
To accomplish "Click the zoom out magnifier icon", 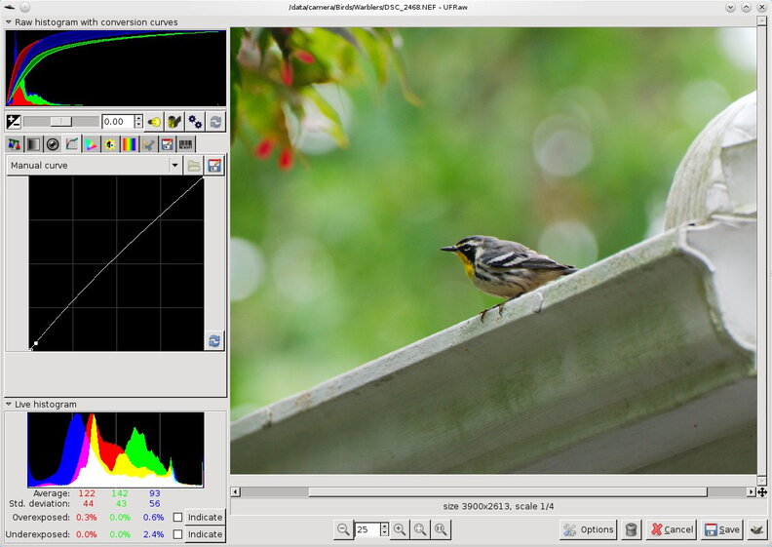I will pyautogui.click(x=343, y=529).
